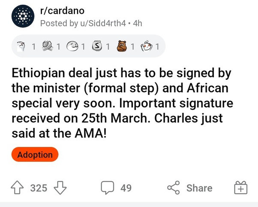Screen dimensions: 258x207
Task: Downvote the Ethiopian deal post
Action: [60, 188]
